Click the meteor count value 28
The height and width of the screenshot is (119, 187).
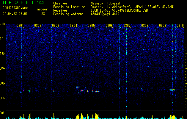(43, 14)
